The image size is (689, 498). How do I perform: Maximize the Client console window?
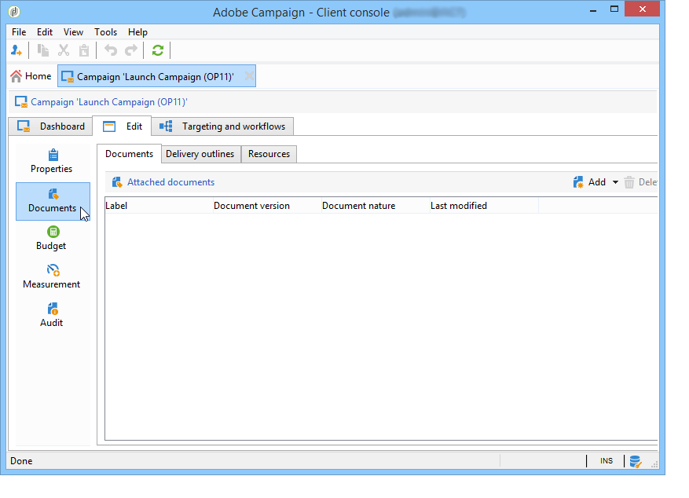coord(614,9)
